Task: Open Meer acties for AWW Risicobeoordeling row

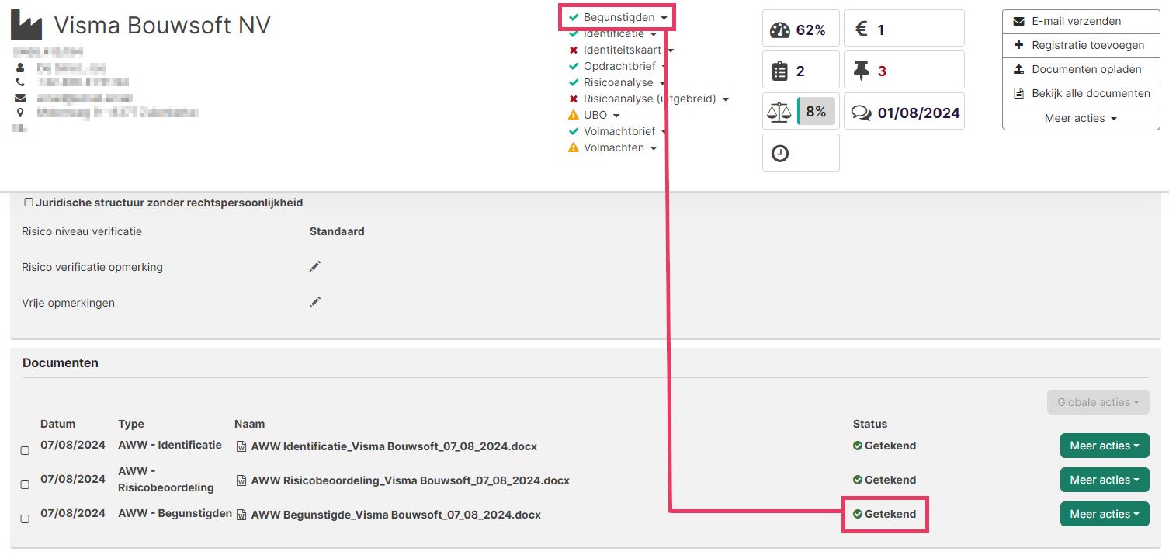Action: tap(1105, 480)
